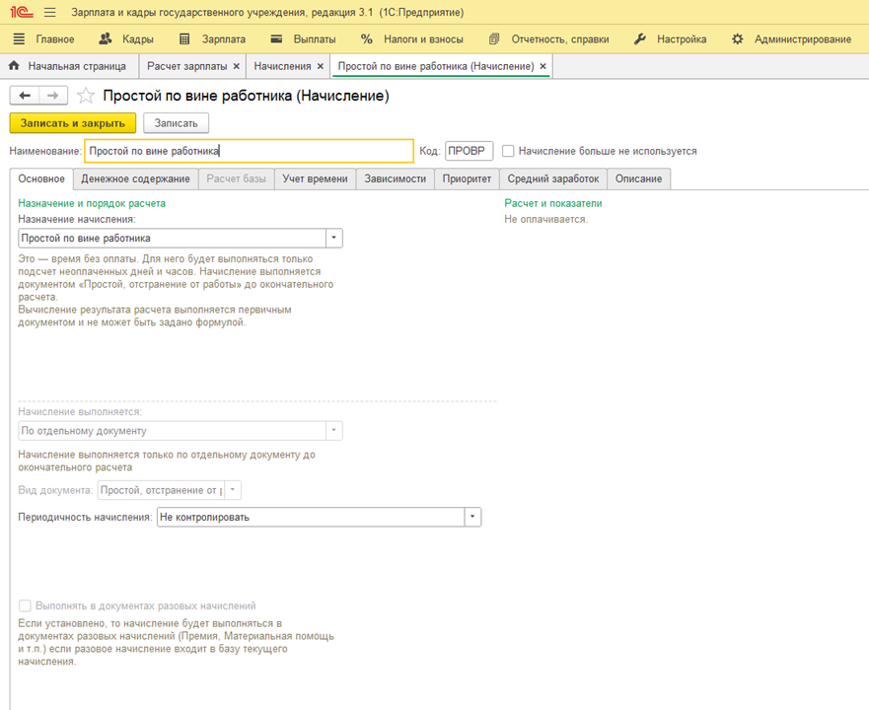This screenshot has width=869, height=710.
Task: Switch to the Зависимости tab
Action: click(x=396, y=179)
